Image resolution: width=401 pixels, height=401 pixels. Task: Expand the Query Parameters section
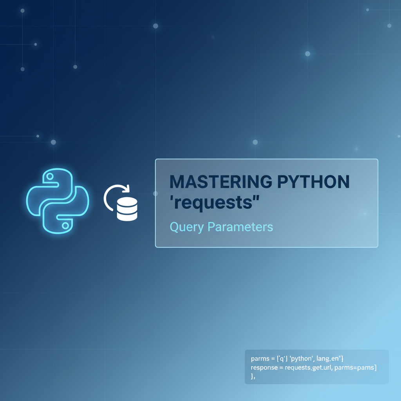(222, 227)
